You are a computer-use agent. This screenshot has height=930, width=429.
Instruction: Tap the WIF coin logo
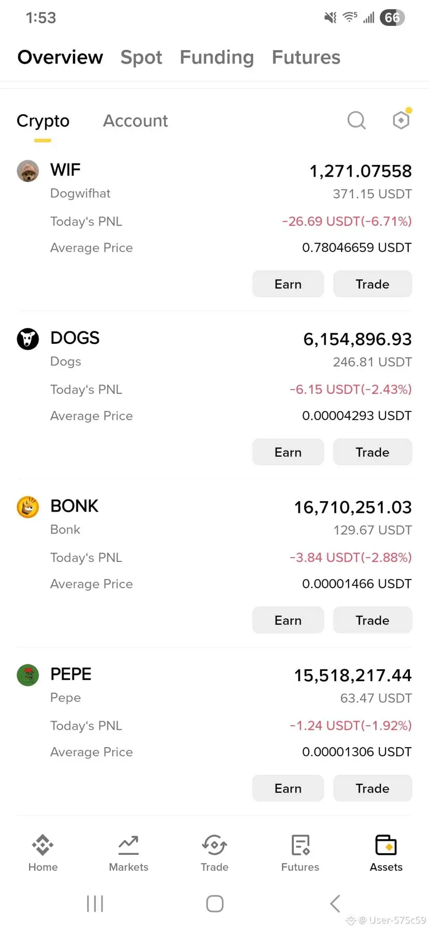(28, 171)
